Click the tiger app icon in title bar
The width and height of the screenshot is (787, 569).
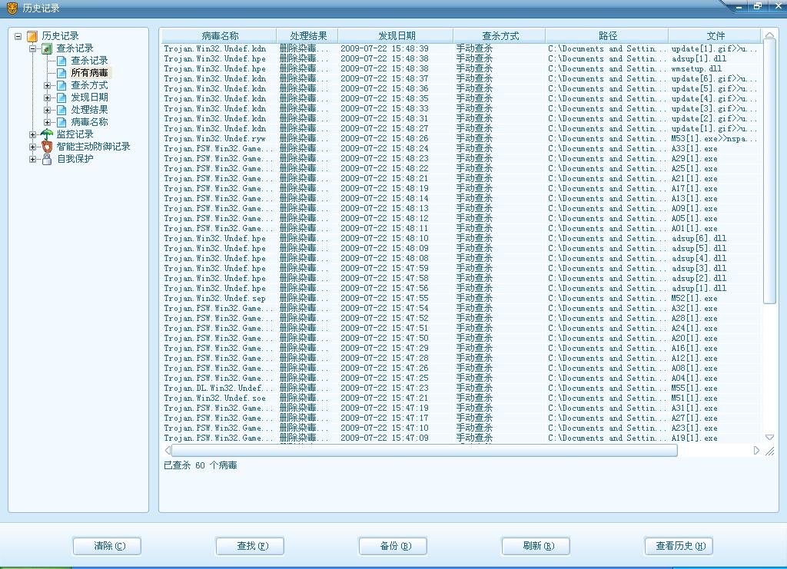tap(12, 8)
